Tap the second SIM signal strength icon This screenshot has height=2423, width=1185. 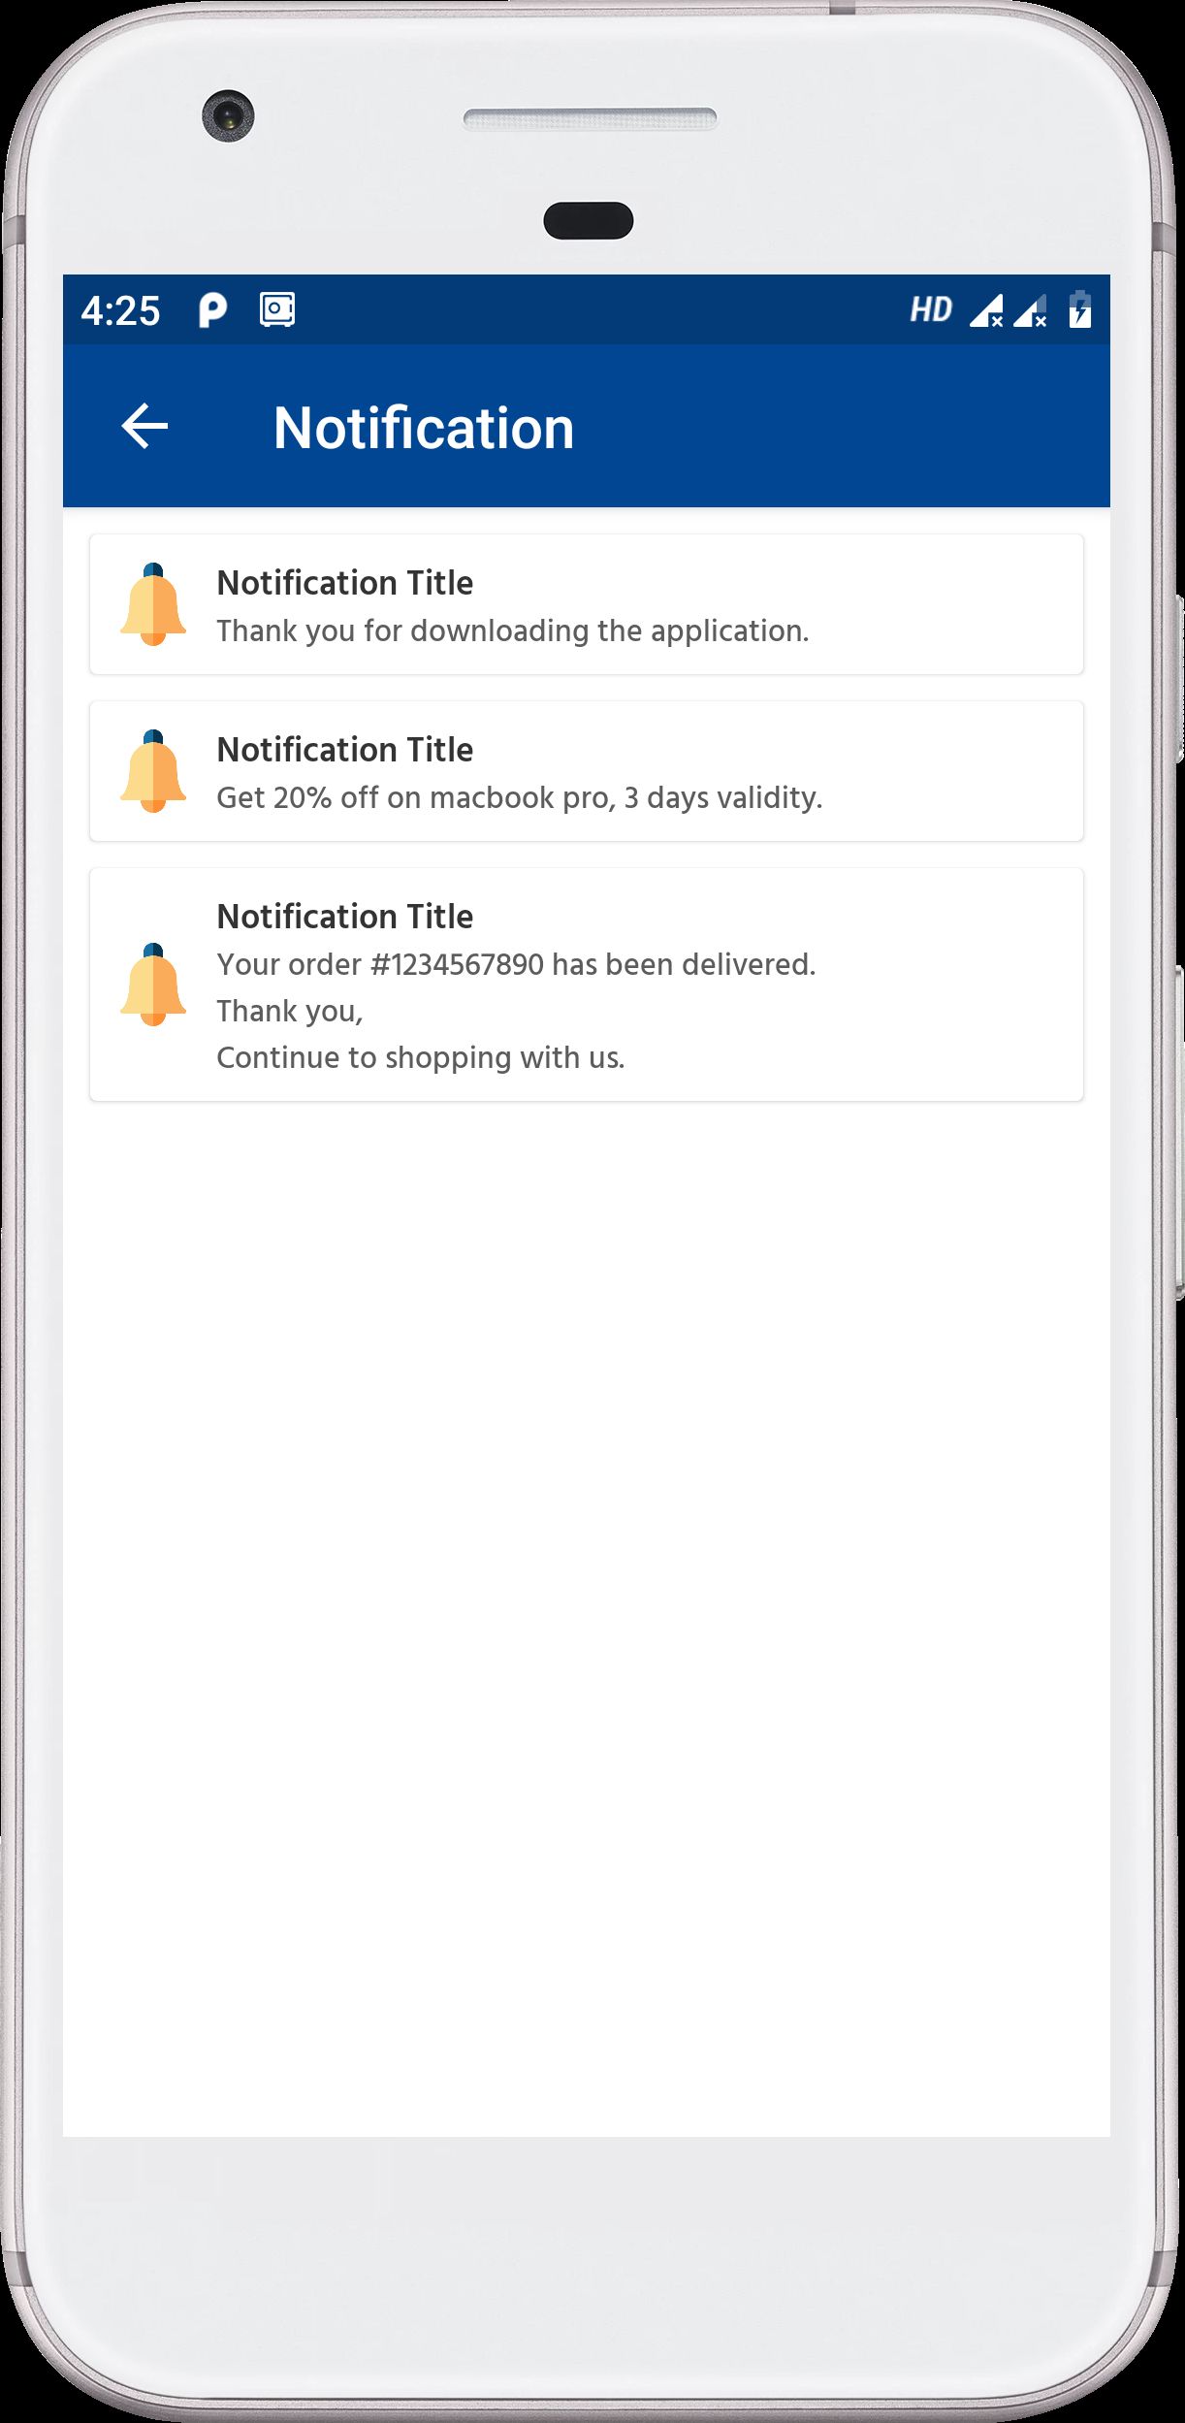1030,311
